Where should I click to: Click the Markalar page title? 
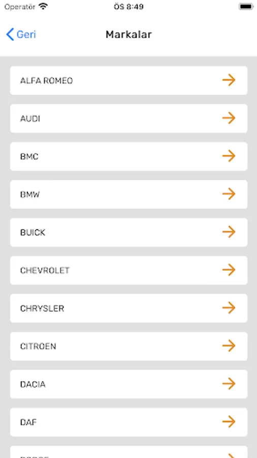pos(128,35)
